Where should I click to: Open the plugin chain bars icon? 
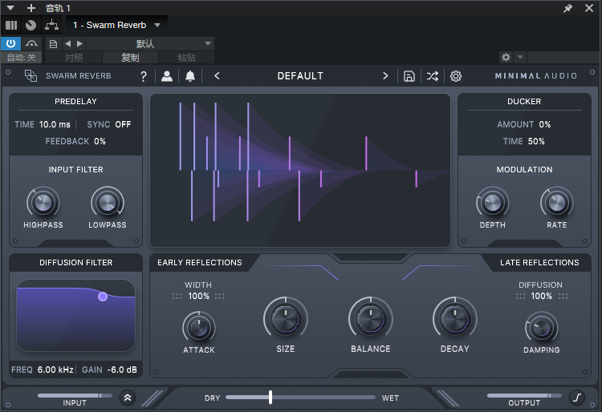11,26
